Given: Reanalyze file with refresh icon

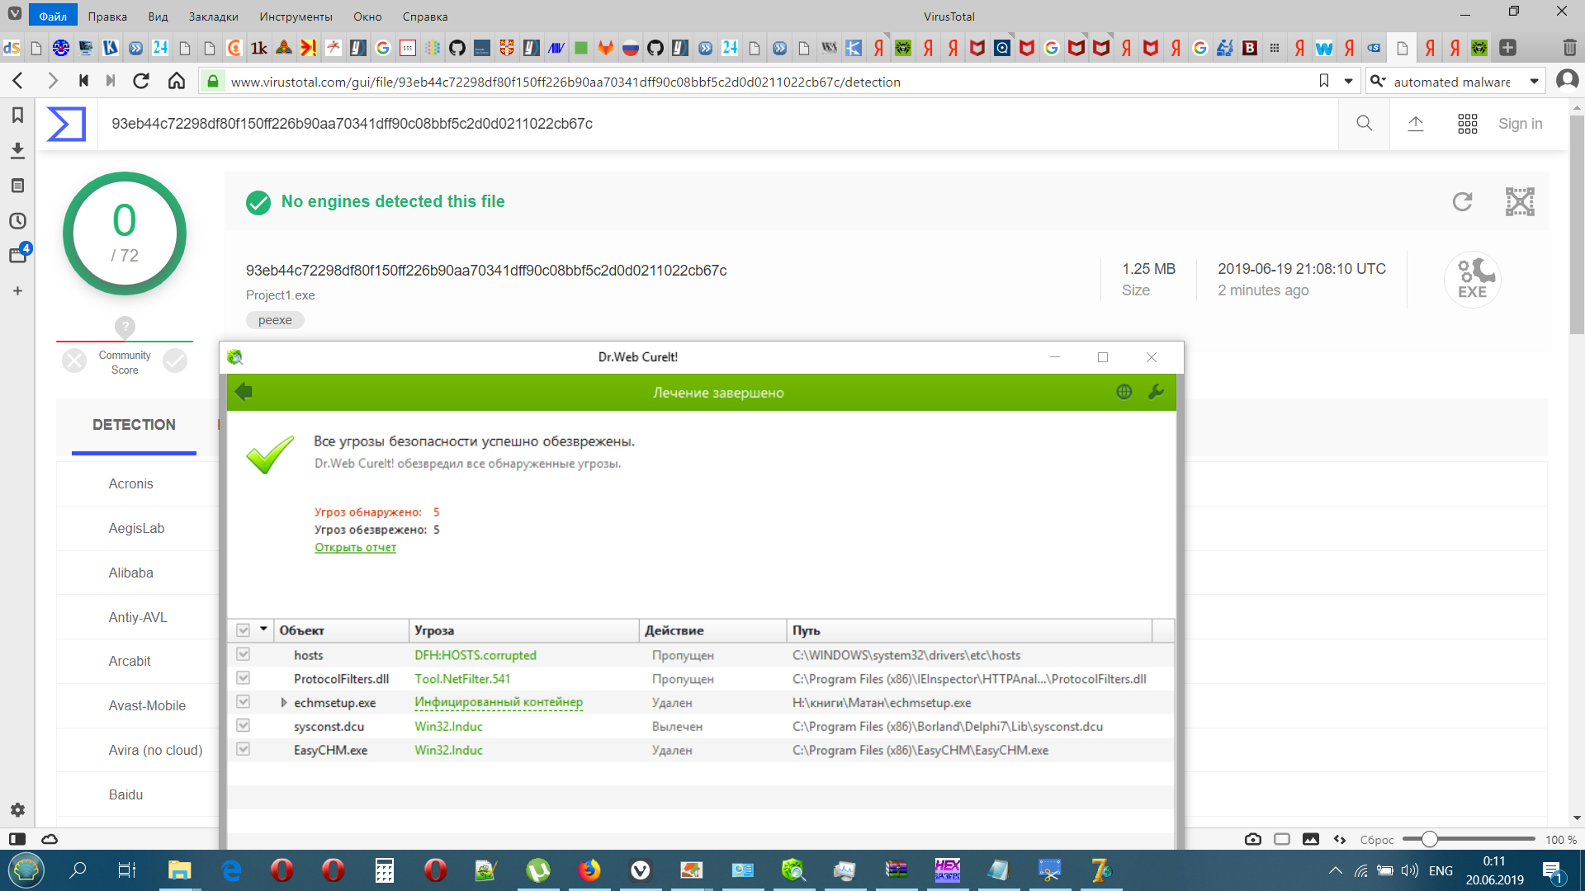Looking at the screenshot, I should coord(1462,201).
